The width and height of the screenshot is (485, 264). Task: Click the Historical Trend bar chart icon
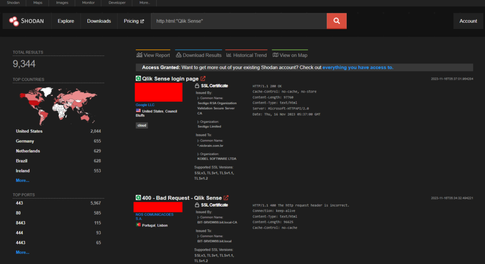(229, 55)
